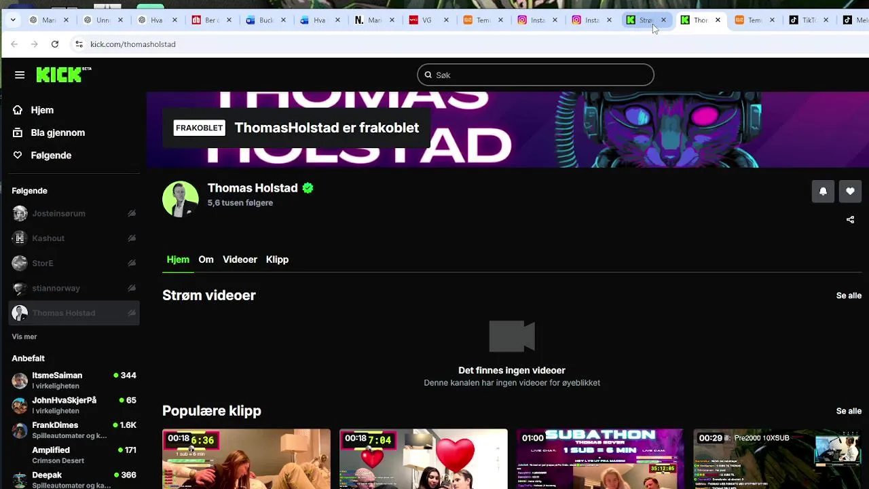869x489 pixels.
Task: Click Josteinsørum avatar in following list
Action: pyautogui.click(x=20, y=213)
